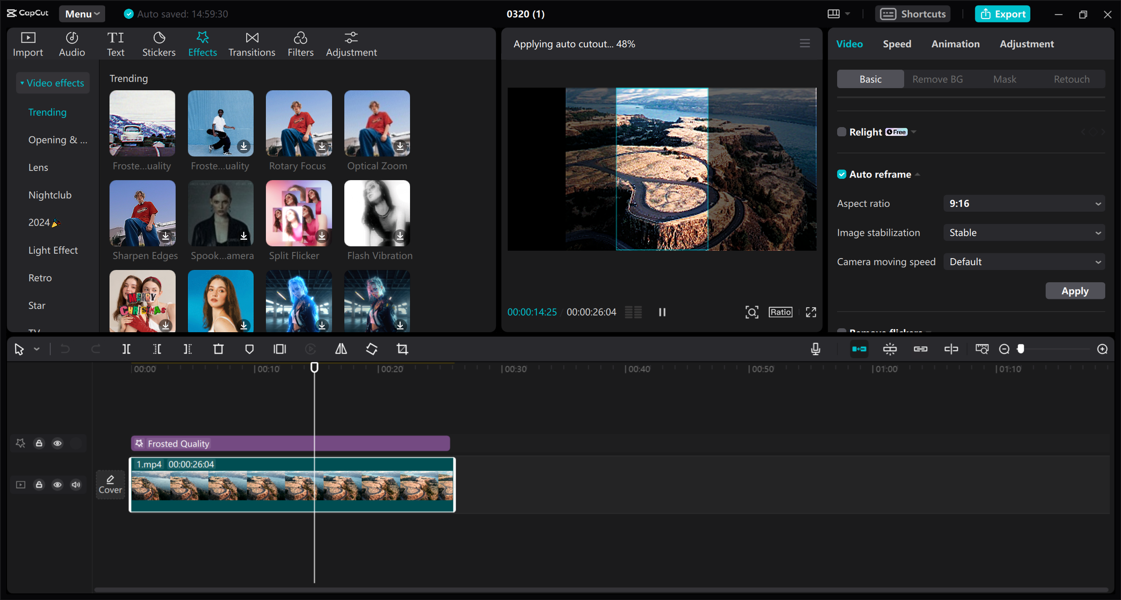
Task: Enter full screen preview mode
Action: pos(810,312)
